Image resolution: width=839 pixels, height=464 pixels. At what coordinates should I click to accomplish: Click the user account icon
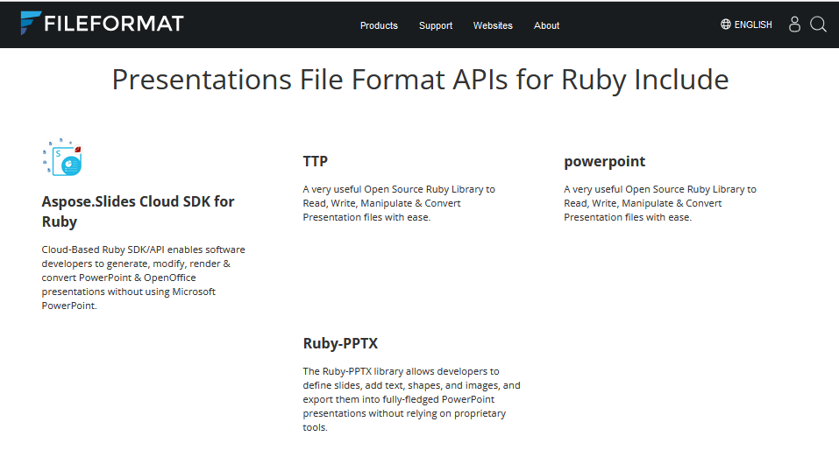794,24
